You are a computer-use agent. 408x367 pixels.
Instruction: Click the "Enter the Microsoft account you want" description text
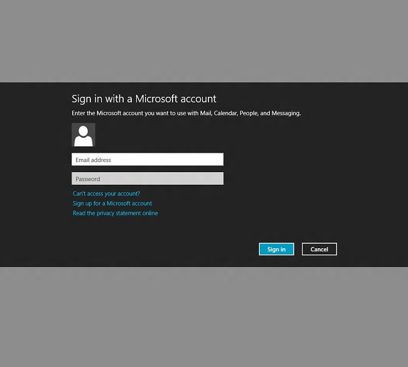tap(186, 113)
